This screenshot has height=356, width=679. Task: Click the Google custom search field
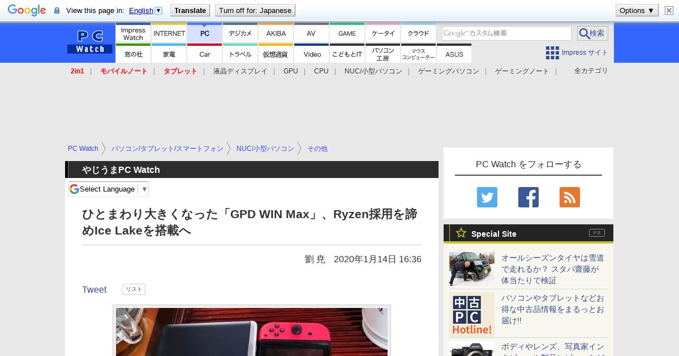[x=506, y=33]
